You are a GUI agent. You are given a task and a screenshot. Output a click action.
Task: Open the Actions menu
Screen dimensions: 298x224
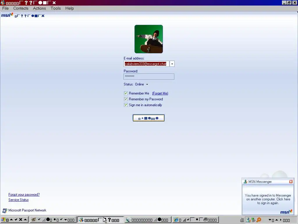click(39, 8)
